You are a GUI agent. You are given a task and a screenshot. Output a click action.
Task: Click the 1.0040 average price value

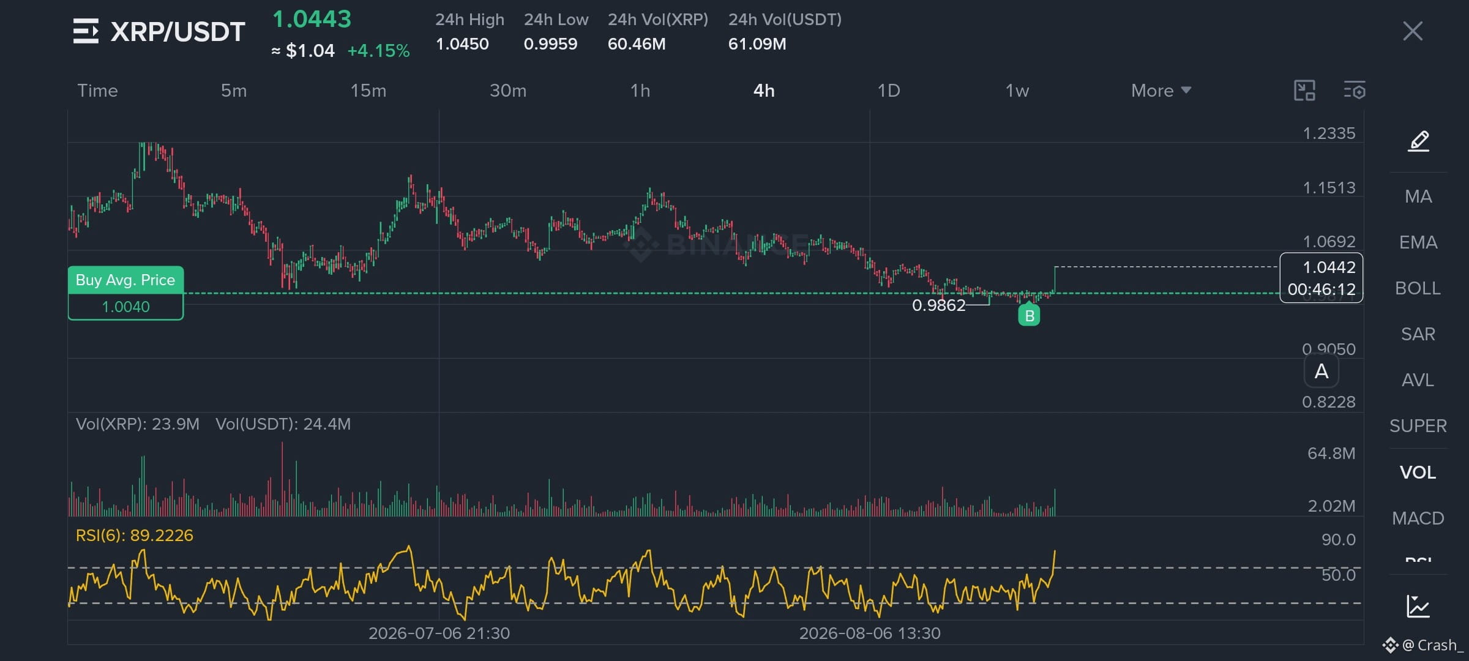125,307
